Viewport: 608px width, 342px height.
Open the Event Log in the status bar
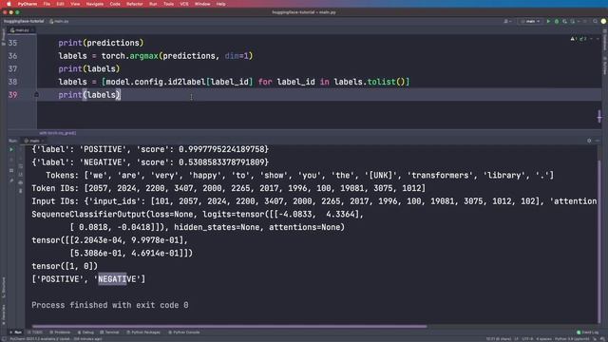coord(588,332)
